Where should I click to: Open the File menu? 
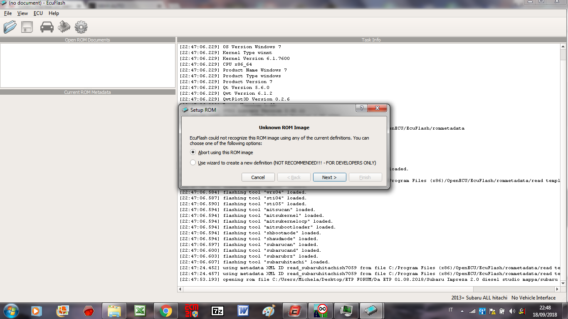(x=8, y=13)
